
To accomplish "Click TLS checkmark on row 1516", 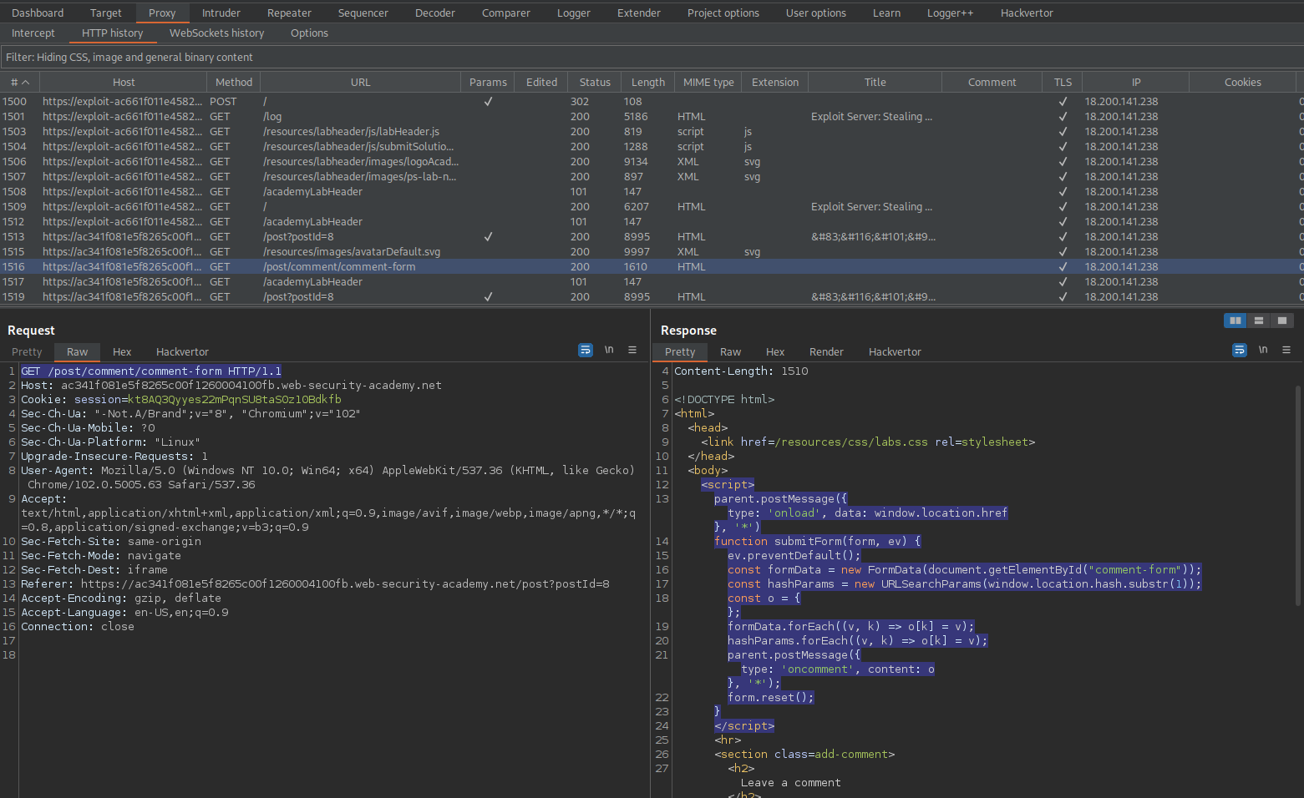I will pos(1063,266).
